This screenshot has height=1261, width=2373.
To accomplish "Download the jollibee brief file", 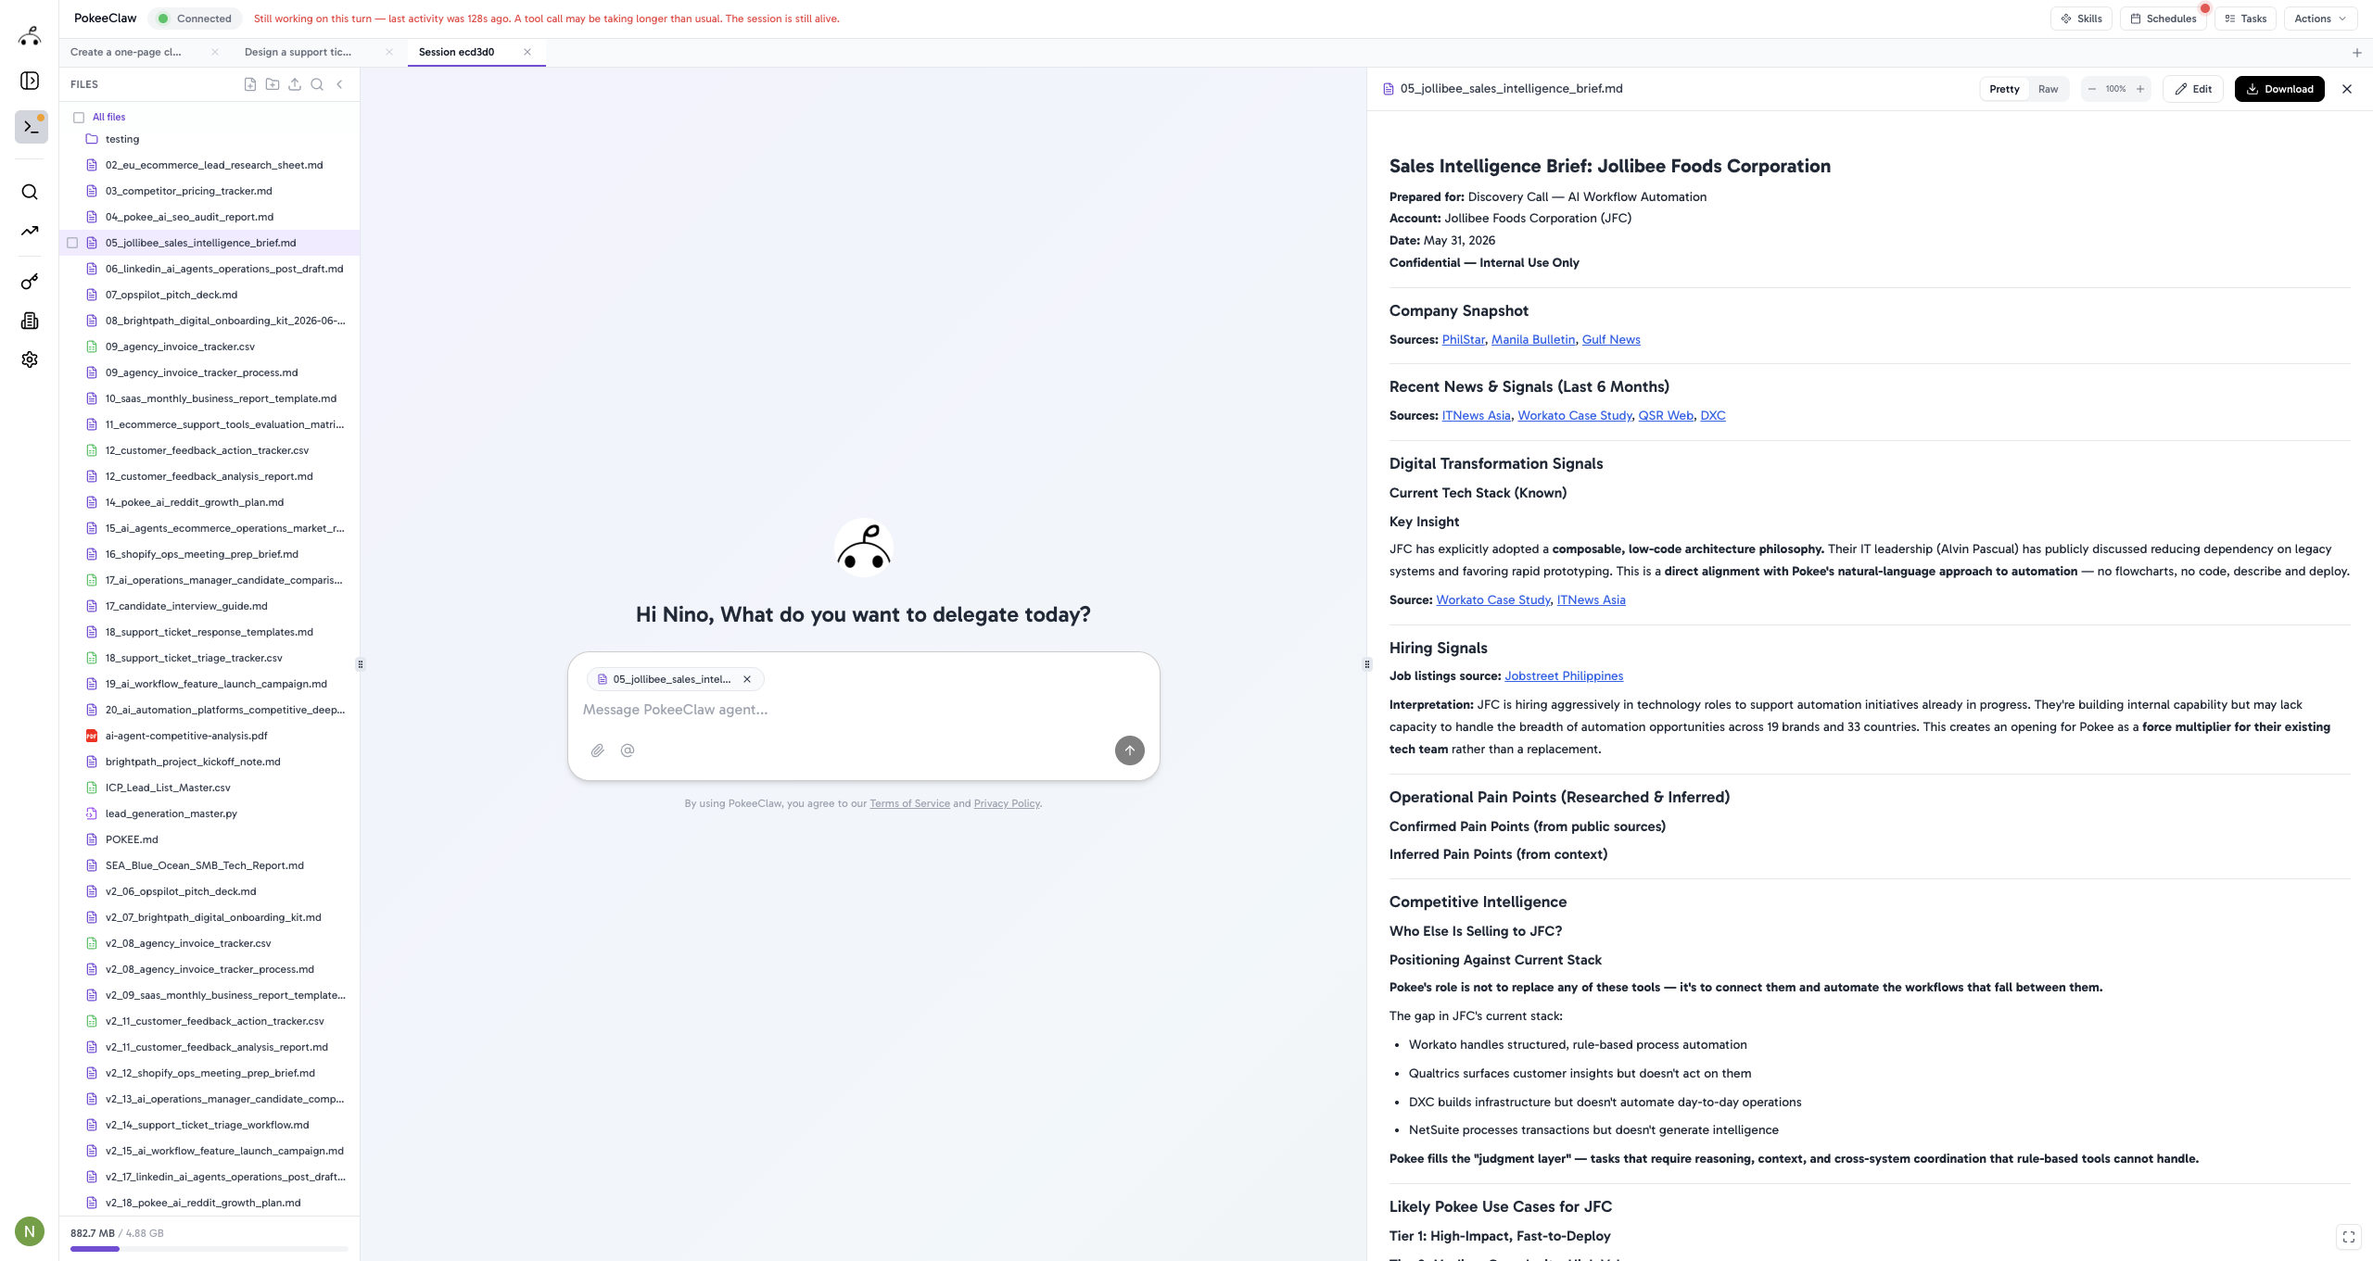I will click(2279, 89).
